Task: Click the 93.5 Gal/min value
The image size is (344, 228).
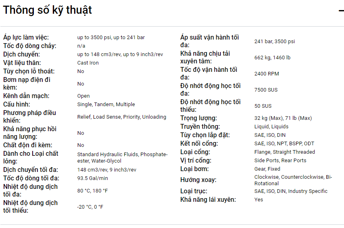Action: point(93,178)
